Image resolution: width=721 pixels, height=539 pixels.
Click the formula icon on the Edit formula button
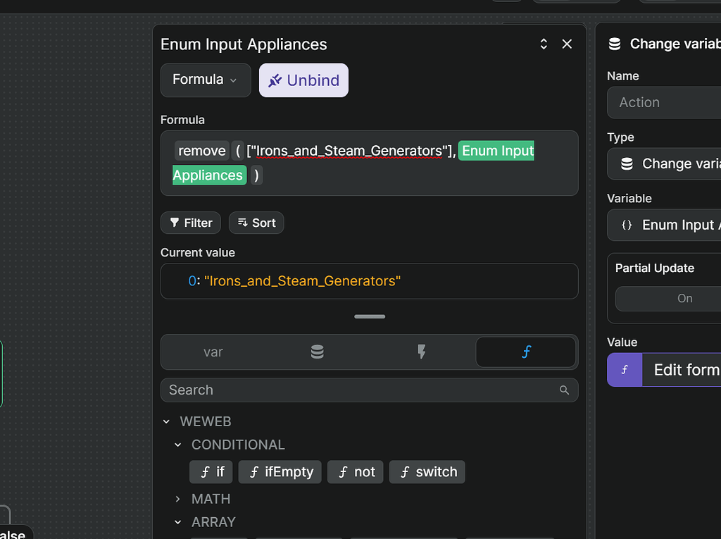point(624,369)
